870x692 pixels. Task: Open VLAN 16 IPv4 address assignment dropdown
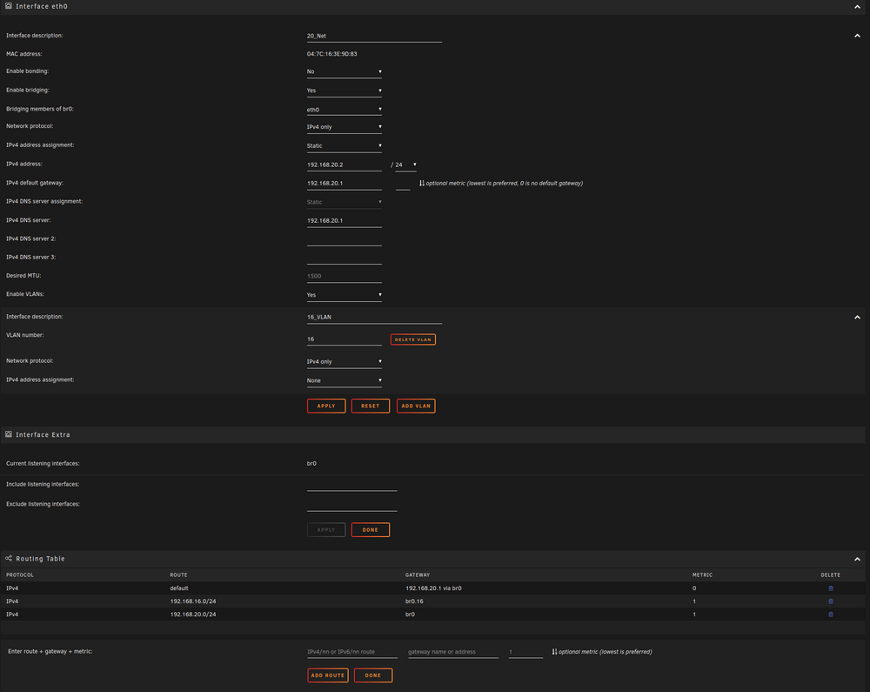coord(344,380)
